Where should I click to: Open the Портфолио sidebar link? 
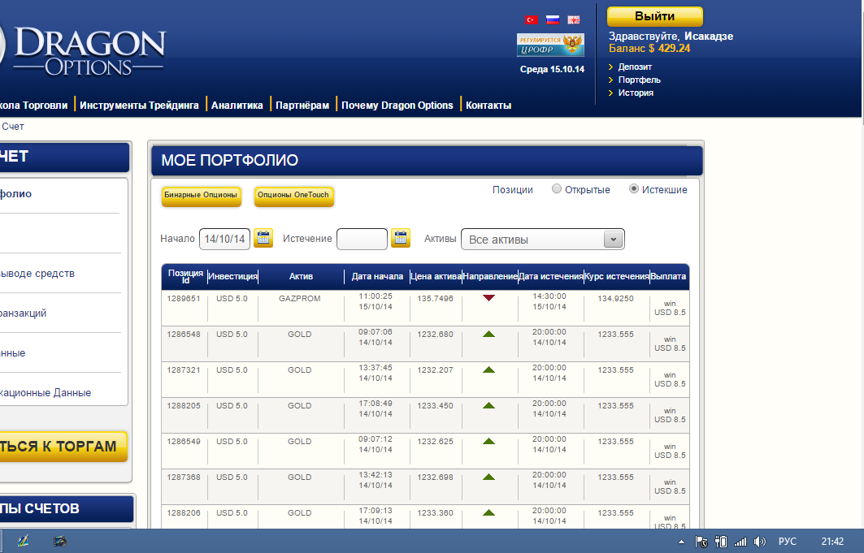[16, 194]
